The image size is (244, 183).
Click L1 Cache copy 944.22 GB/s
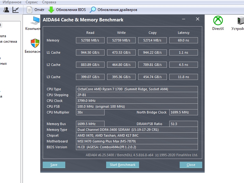(x=152, y=52)
